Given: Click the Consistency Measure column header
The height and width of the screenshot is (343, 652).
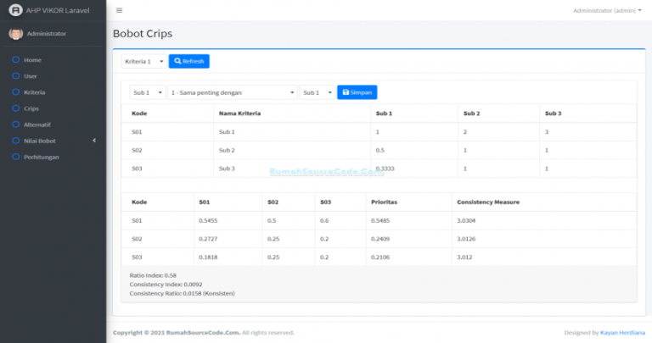Looking at the screenshot, I should click(x=488, y=202).
